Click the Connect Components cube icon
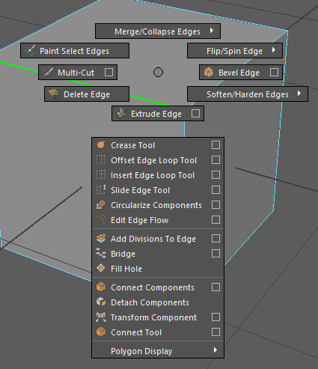Viewport: 318px width, 369px height. (x=101, y=287)
